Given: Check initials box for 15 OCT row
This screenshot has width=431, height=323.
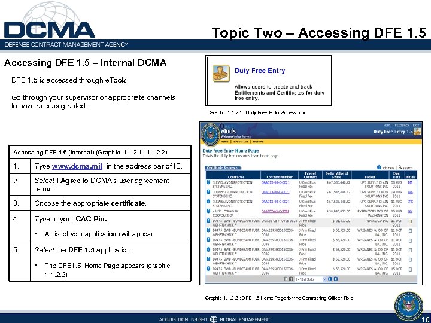Looking at the screenshot, I should [411, 269].
